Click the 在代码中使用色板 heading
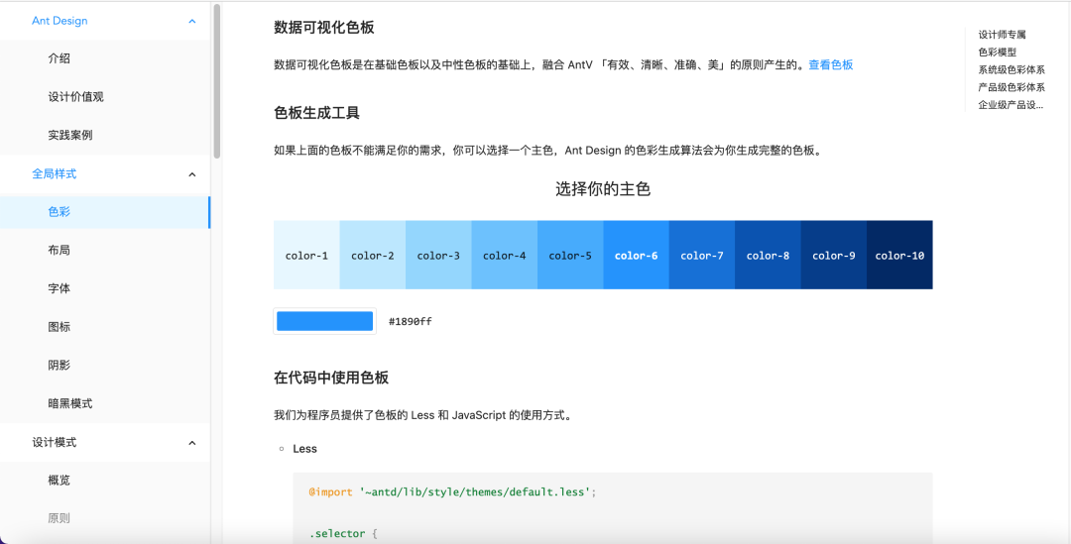Screen dimensions: 1071x544 331,378
